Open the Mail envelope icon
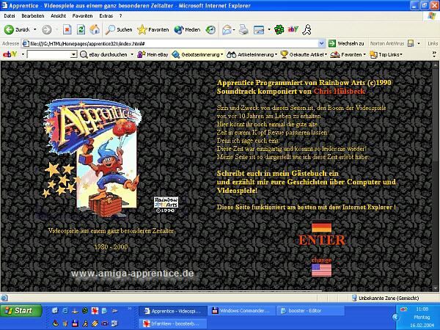 pyautogui.click(x=227, y=29)
